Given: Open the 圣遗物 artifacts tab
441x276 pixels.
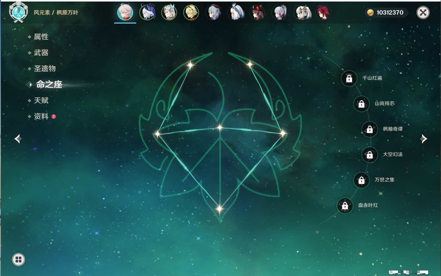Looking at the screenshot, I should tap(45, 69).
